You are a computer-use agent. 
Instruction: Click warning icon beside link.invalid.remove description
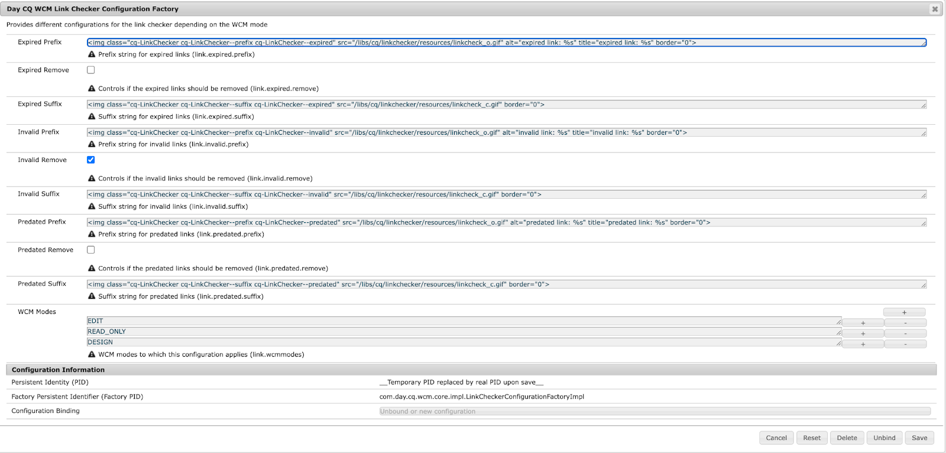click(92, 179)
